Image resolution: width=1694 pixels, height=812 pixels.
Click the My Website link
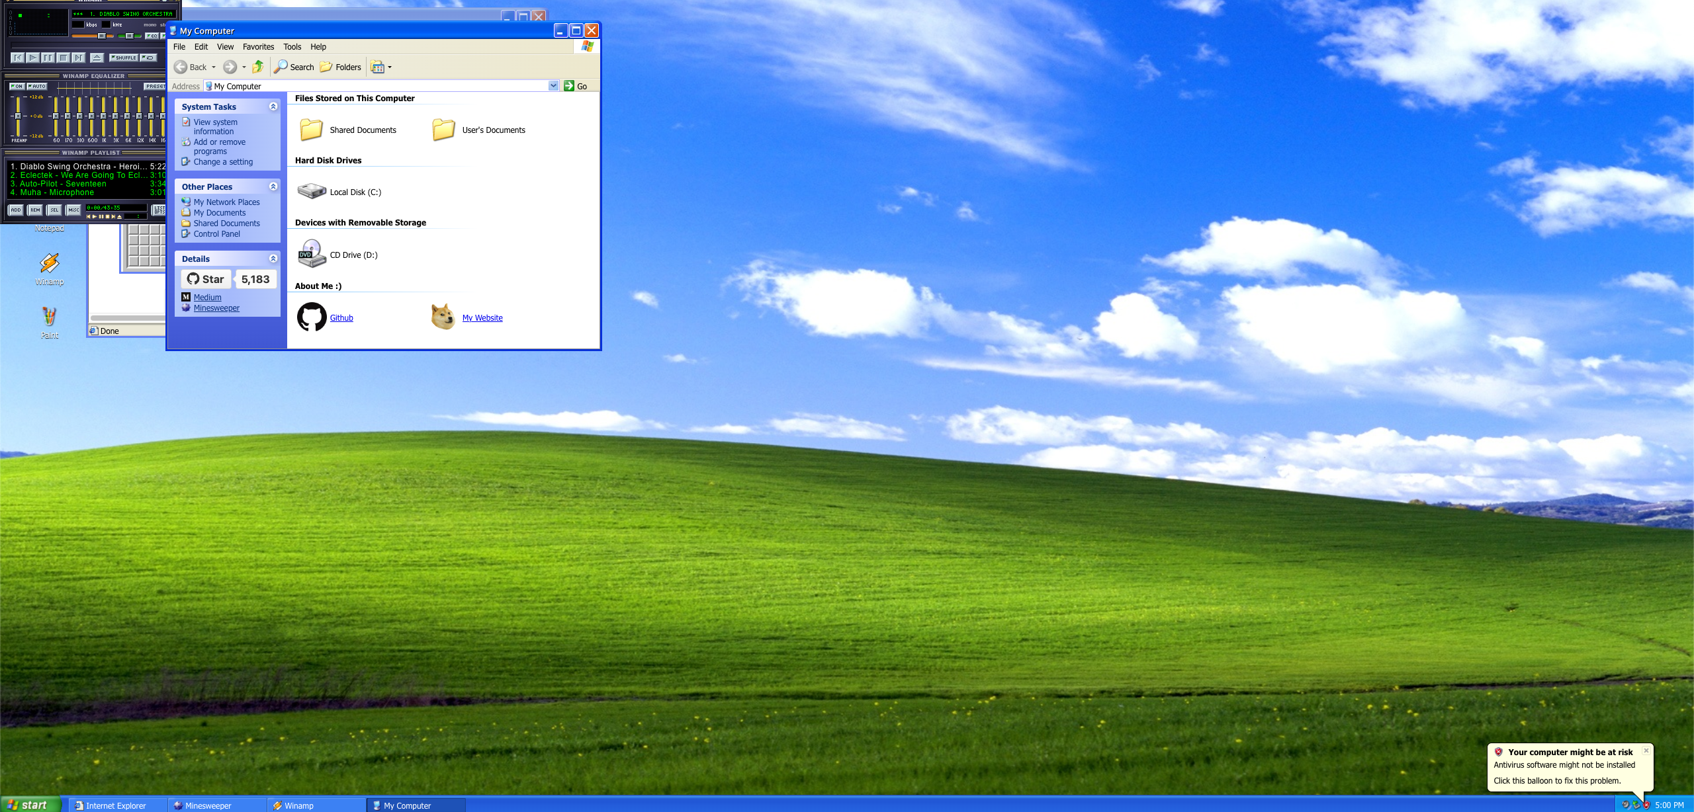(x=482, y=318)
